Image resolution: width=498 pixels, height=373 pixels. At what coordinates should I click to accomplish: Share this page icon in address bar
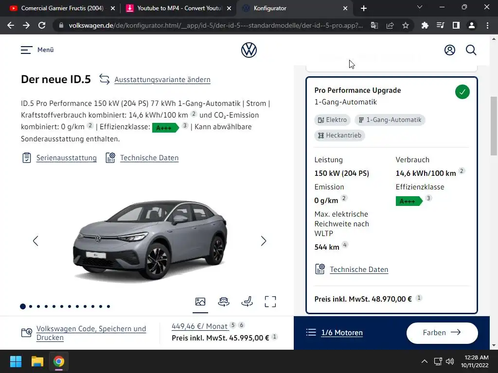(x=390, y=25)
